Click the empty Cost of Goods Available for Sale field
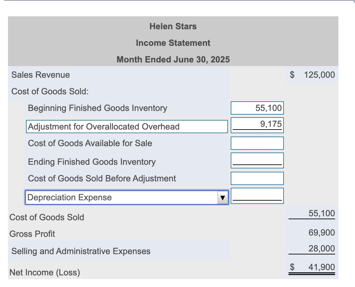355x287 pixels. [257, 143]
